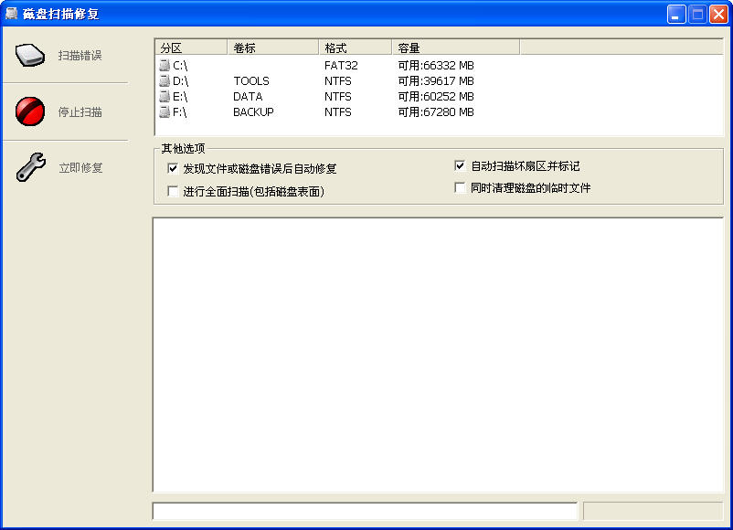Click inside the large scan results area
This screenshot has height=530, width=733.
tap(438, 355)
